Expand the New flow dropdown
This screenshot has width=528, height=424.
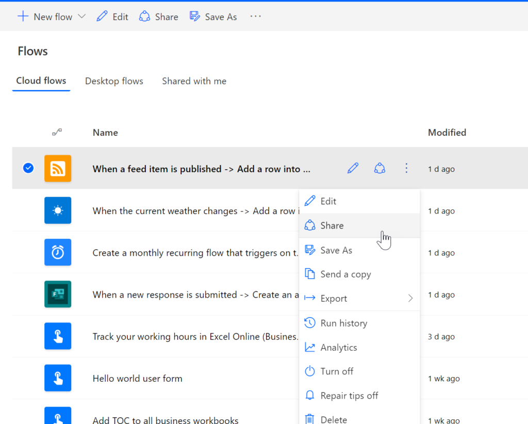click(x=81, y=17)
